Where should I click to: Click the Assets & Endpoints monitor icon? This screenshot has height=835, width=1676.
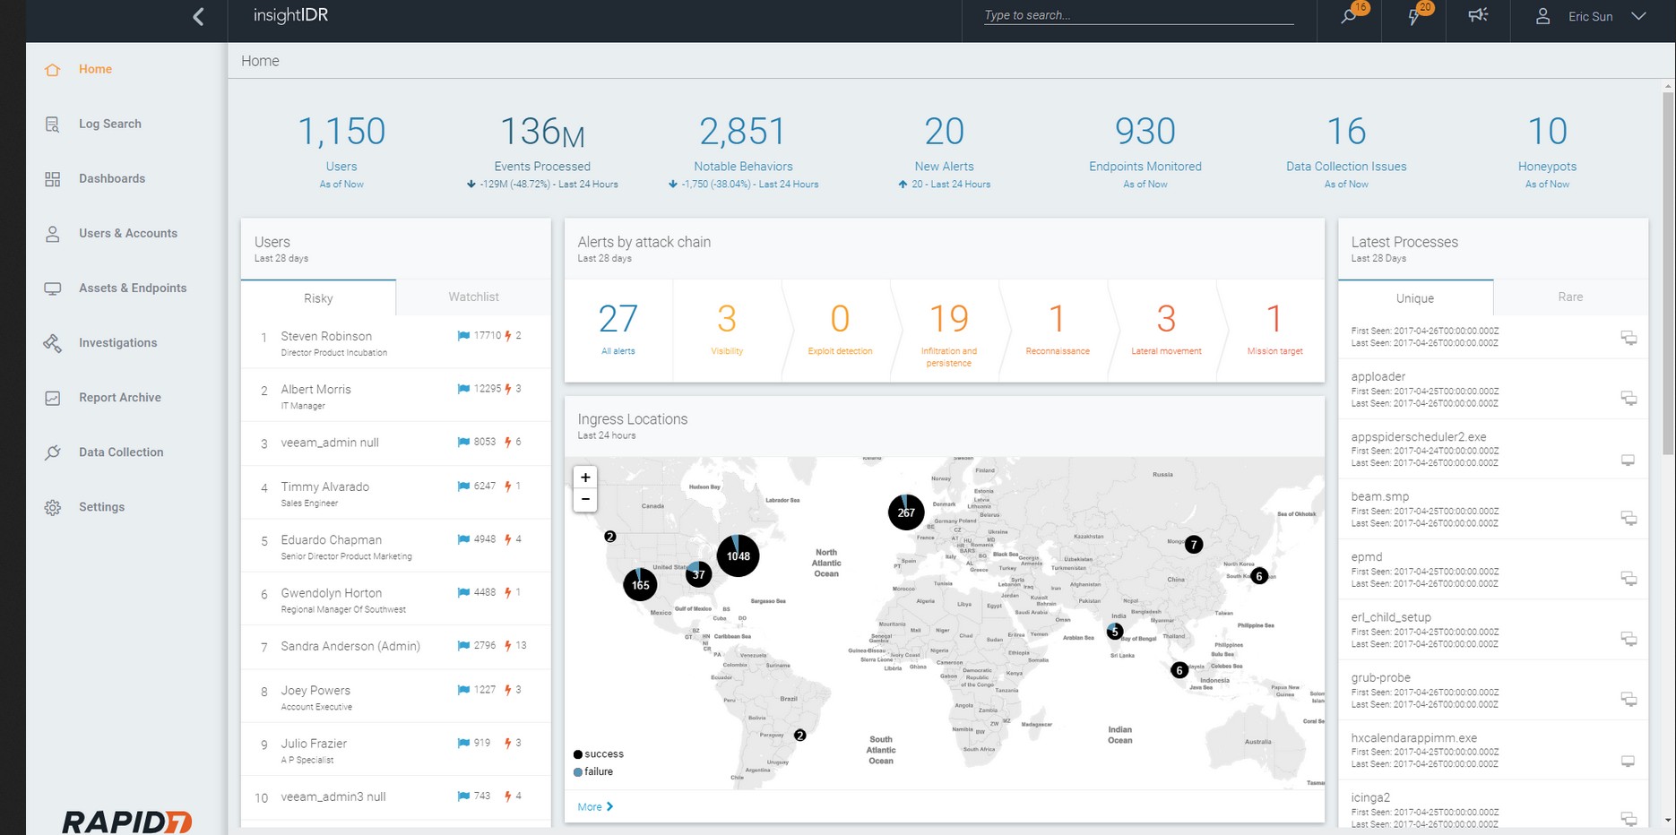point(53,288)
